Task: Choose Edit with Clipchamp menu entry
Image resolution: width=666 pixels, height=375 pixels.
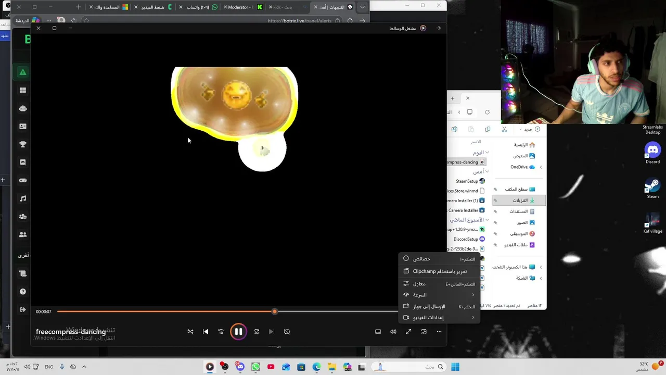Action: (440, 271)
